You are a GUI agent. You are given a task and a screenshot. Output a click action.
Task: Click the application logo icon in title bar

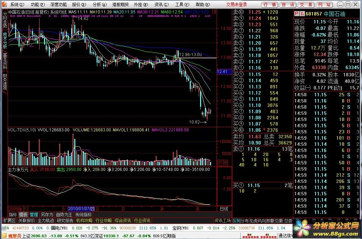point(4,4)
